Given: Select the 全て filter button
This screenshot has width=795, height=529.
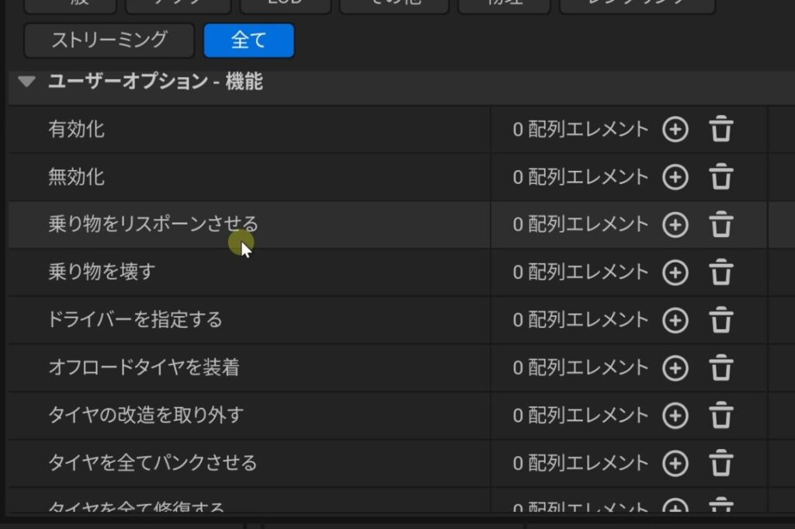Looking at the screenshot, I should coord(248,40).
